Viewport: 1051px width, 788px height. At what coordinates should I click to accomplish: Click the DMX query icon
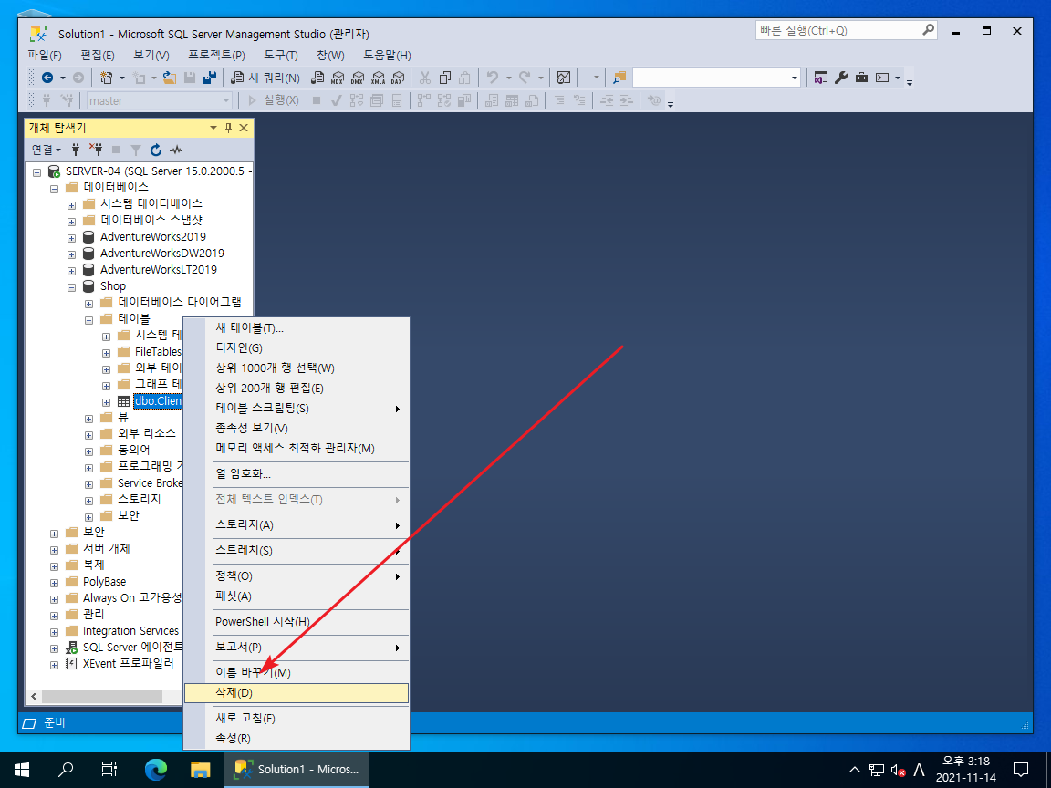(x=358, y=78)
